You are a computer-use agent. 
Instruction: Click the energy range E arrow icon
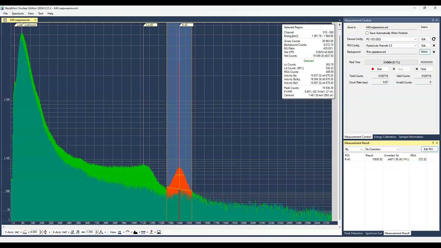tap(101, 232)
